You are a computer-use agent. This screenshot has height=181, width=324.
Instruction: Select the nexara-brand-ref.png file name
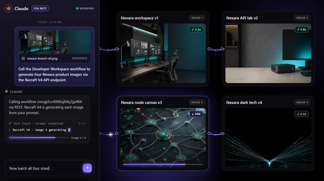[x=42, y=59]
